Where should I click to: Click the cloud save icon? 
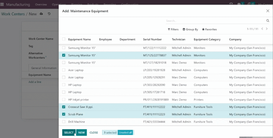[41, 14]
